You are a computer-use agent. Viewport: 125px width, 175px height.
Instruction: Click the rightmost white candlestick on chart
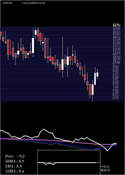point(97,74)
